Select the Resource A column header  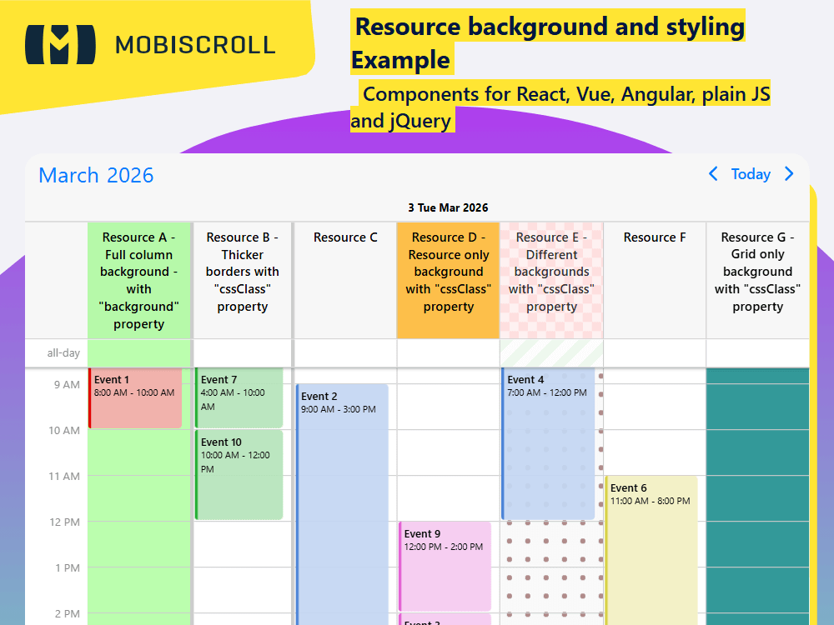click(x=138, y=279)
